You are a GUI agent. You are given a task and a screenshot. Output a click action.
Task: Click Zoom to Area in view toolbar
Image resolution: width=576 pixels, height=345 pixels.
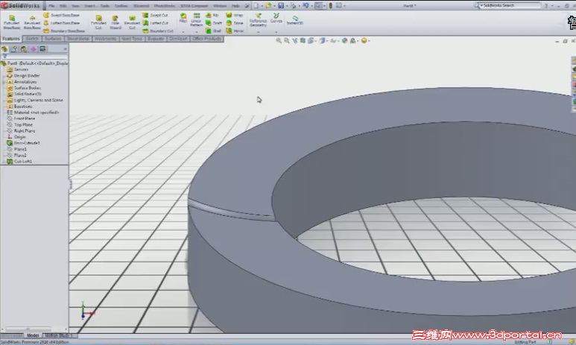click(287, 41)
